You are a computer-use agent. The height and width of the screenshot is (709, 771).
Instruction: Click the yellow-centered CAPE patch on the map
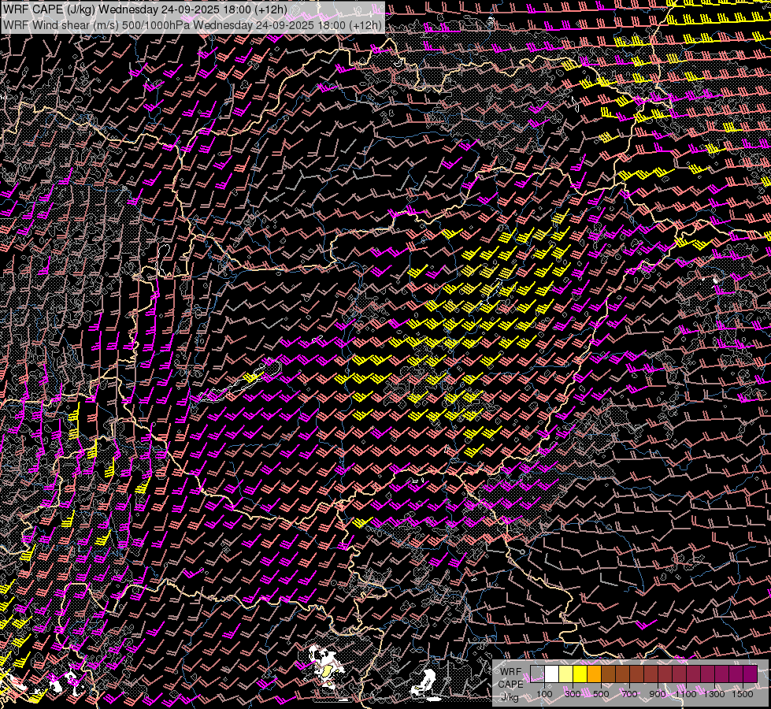[x=325, y=670]
